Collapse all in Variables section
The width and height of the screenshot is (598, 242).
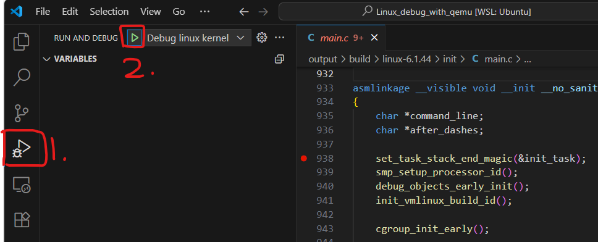pos(280,59)
